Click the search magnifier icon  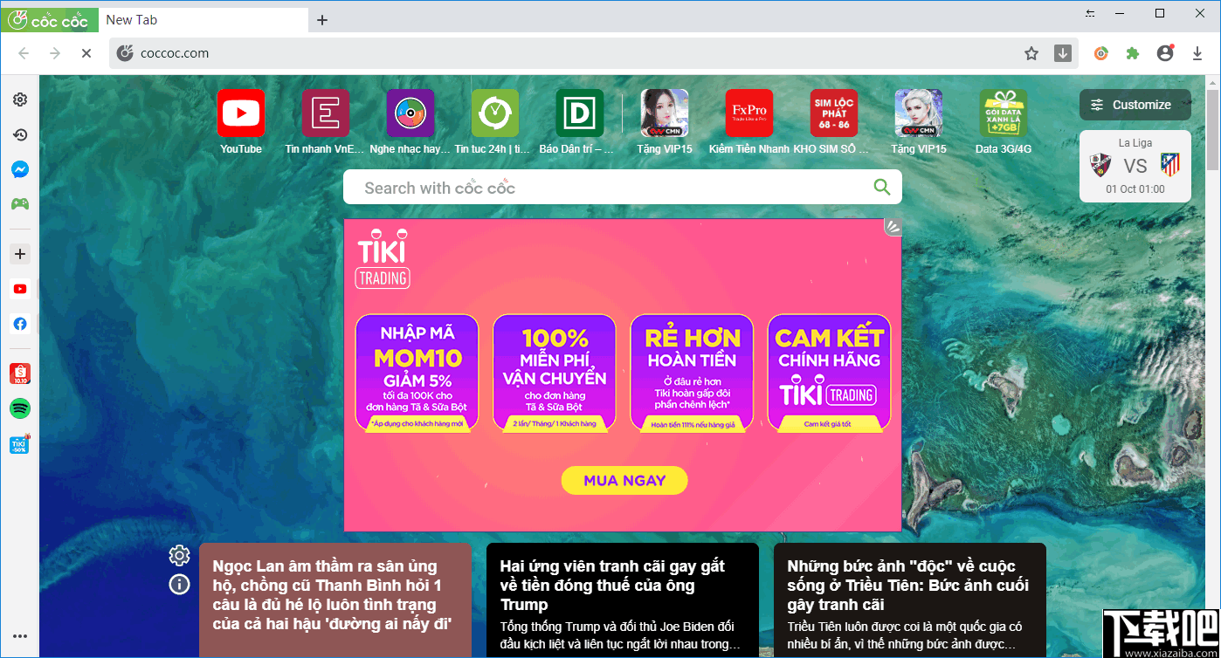[x=882, y=187]
